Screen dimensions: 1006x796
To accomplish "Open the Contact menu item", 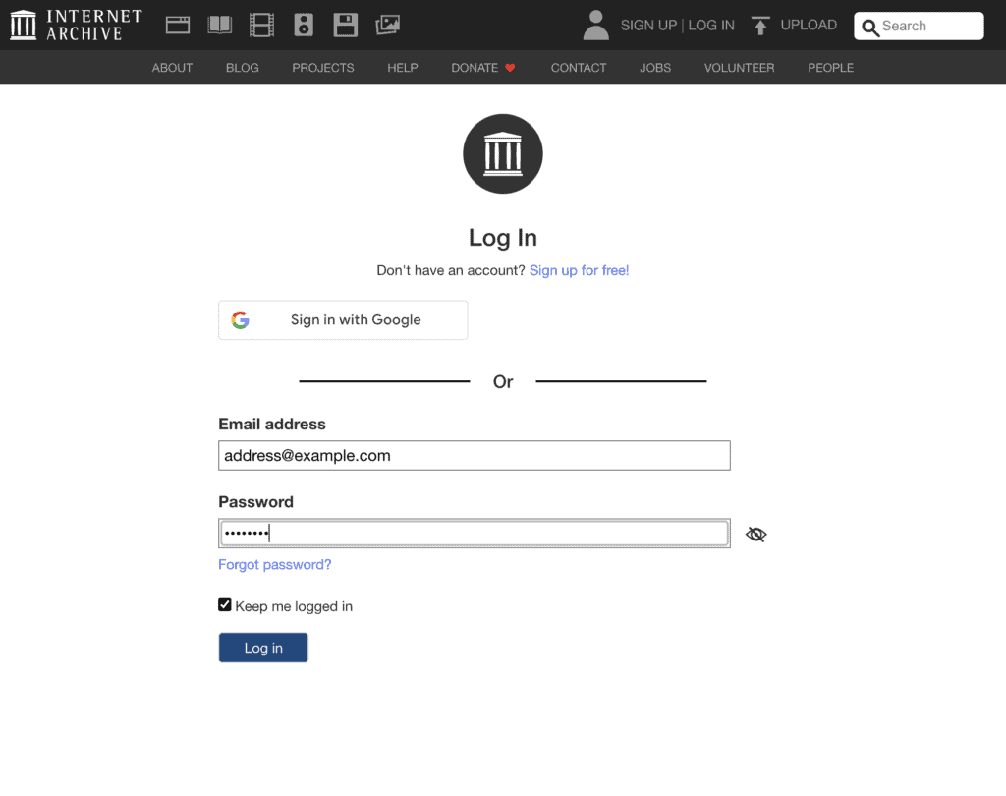I will click(579, 68).
